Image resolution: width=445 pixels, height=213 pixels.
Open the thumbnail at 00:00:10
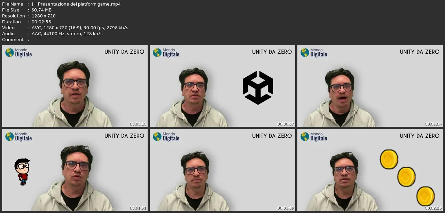pyautogui.click(x=75, y=86)
